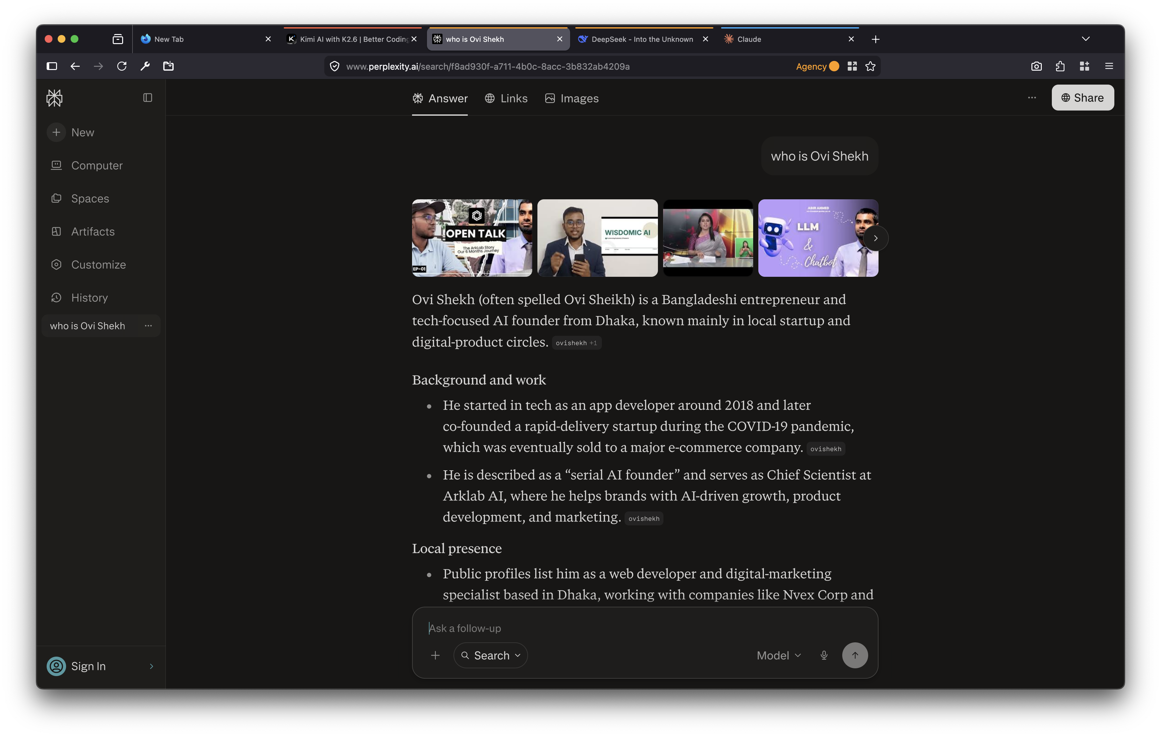Open the OPEN TALK video thumbnail
1161x737 pixels.
point(472,238)
